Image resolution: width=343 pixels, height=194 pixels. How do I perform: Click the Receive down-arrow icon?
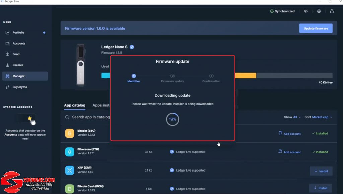pyautogui.click(x=7, y=65)
